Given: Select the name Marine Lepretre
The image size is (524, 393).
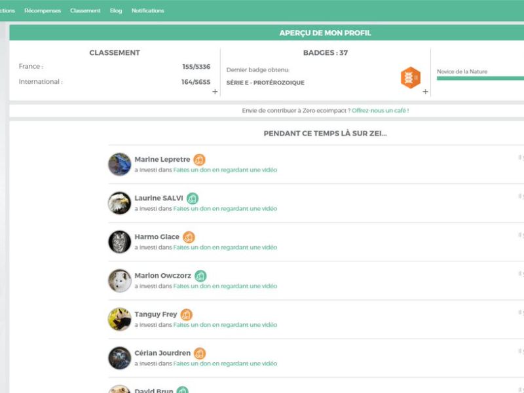Looking at the screenshot, I should tap(162, 159).
